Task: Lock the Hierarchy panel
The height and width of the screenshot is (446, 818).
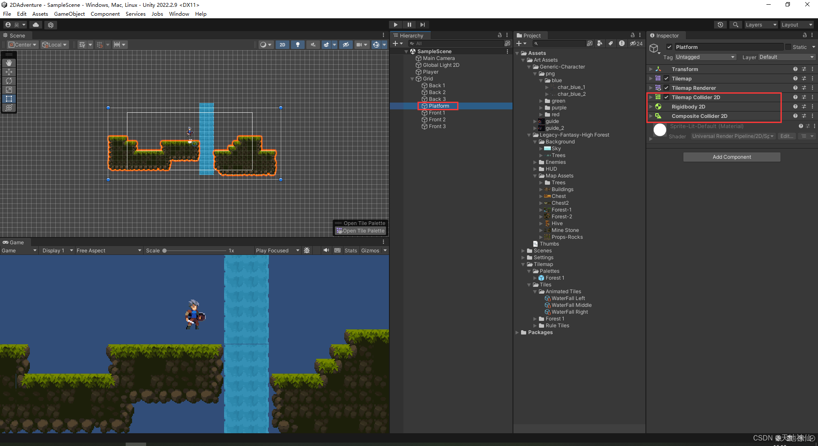Action: click(x=500, y=35)
